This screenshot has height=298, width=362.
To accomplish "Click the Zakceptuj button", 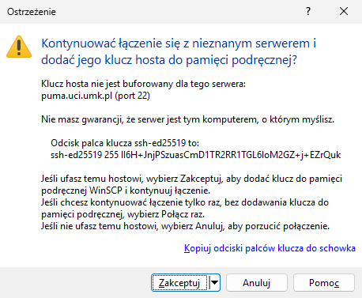I will pos(180,283).
